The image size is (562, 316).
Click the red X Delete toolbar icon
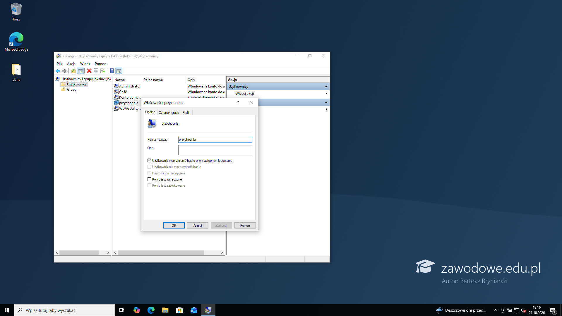(x=89, y=71)
